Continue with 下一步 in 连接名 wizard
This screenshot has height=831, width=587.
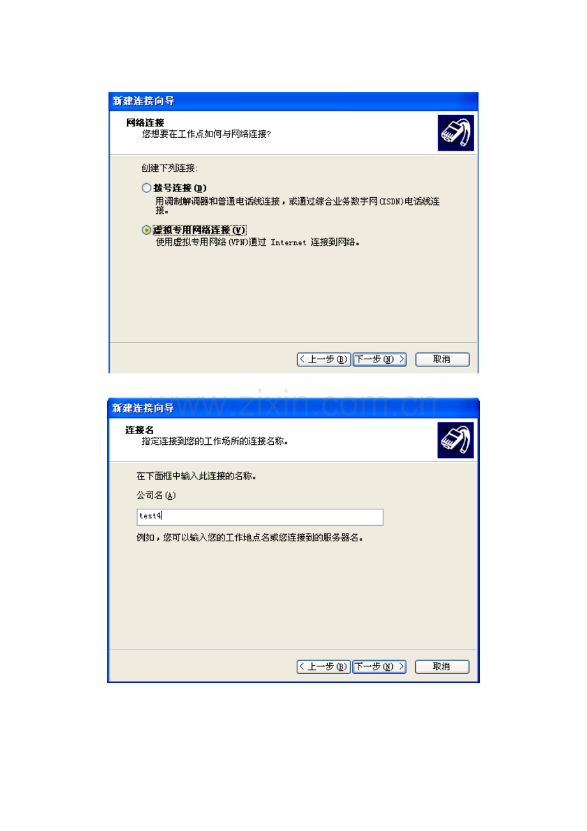pyautogui.click(x=380, y=666)
